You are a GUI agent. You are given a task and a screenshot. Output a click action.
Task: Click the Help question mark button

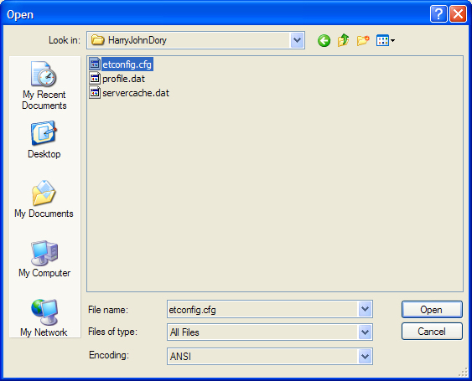(438, 14)
